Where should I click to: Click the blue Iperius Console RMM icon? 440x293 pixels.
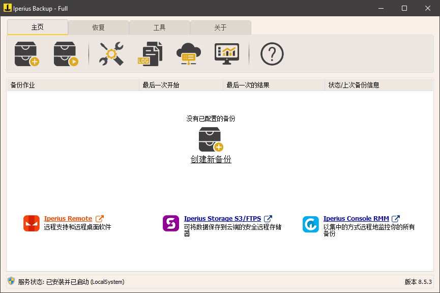pyautogui.click(x=311, y=224)
